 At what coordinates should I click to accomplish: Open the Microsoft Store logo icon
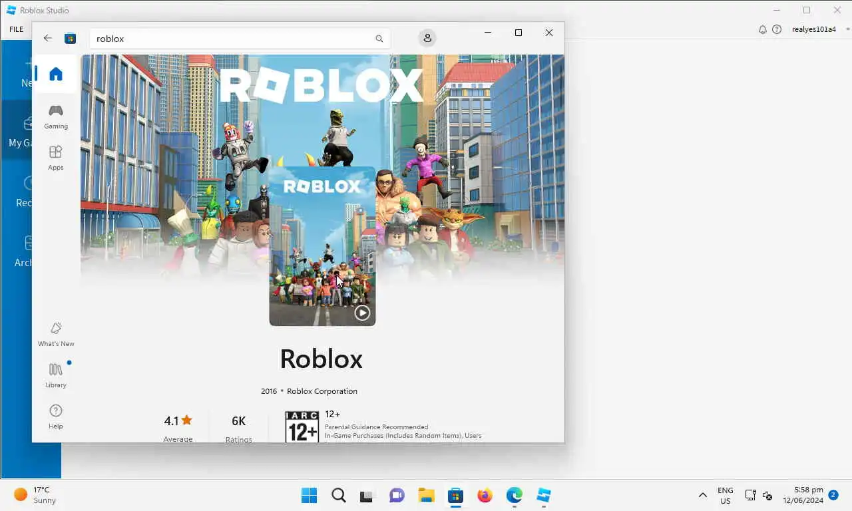[70, 39]
